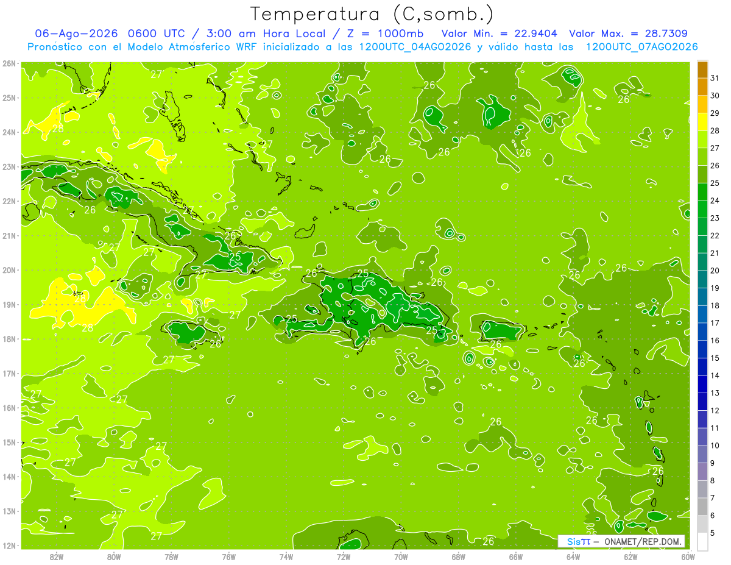731x565 pixels.
Task: Click the 62W longitude axis label
Action: click(x=630, y=556)
